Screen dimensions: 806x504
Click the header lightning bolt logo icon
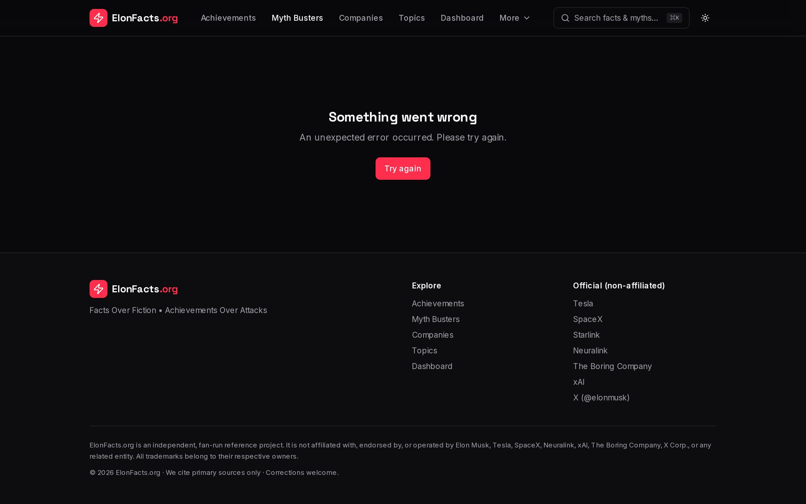(98, 18)
